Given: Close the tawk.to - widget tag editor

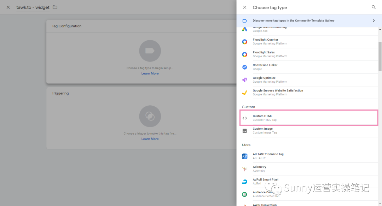Looking at the screenshot, I should [8, 7].
